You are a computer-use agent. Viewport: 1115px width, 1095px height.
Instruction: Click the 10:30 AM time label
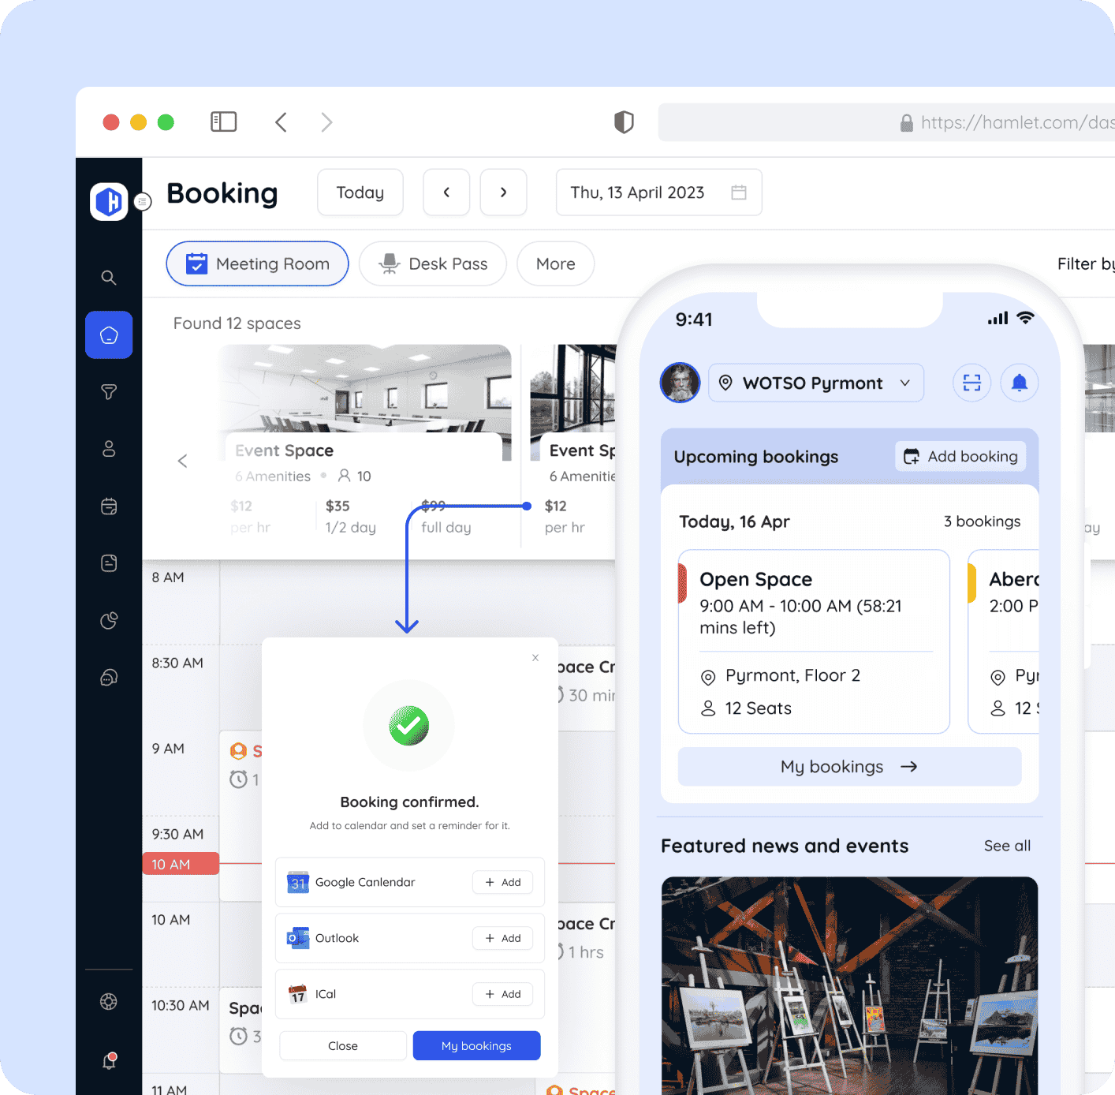point(181,1005)
